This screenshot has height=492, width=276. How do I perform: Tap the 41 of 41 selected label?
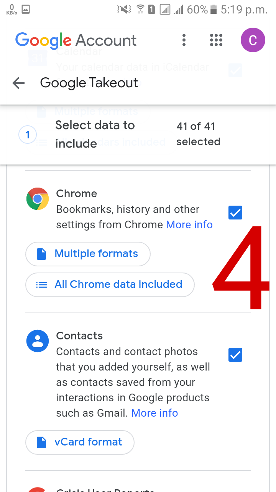click(198, 134)
